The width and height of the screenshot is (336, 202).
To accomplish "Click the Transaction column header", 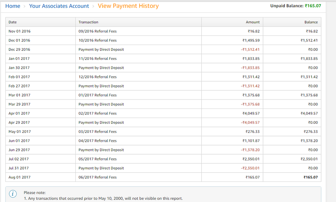I will pos(88,22).
